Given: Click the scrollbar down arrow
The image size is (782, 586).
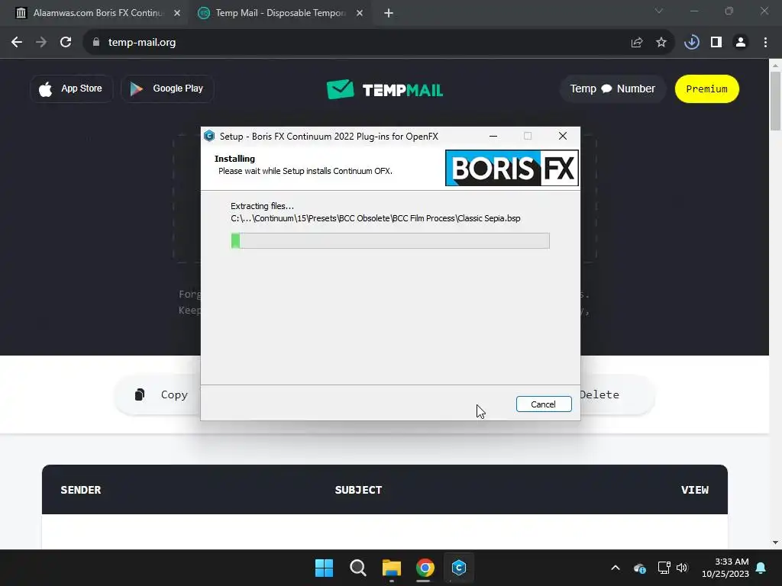Looking at the screenshot, I should pyautogui.click(x=776, y=543).
